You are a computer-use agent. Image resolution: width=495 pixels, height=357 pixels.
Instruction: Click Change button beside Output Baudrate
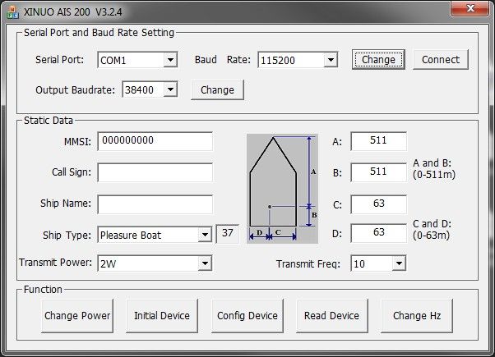pos(218,89)
